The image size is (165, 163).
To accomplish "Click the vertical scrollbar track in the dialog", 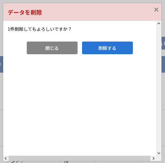I will click(x=159, y=88).
